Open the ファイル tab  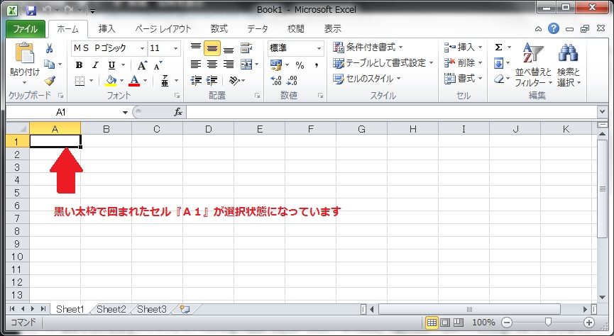(26, 29)
